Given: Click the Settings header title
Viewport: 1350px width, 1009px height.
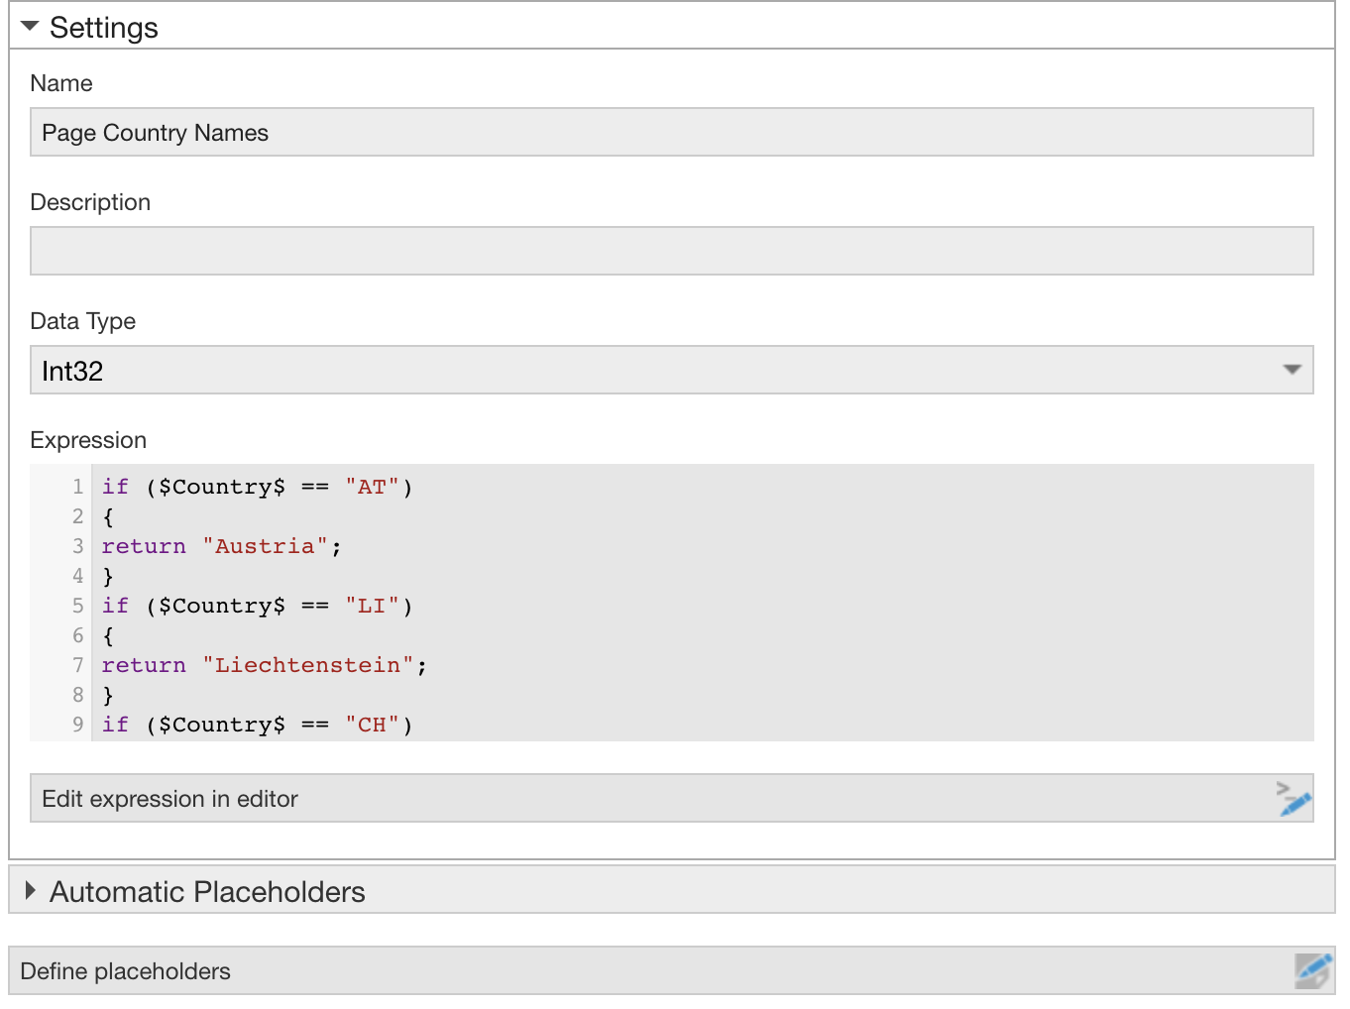Looking at the screenshot, I should tap(104, 27).
